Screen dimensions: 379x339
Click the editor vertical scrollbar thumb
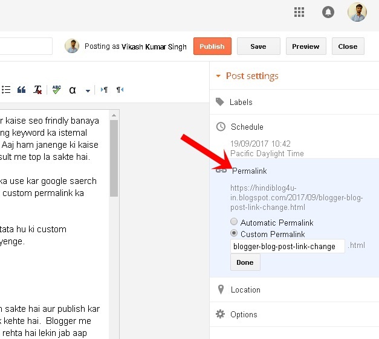114,158
